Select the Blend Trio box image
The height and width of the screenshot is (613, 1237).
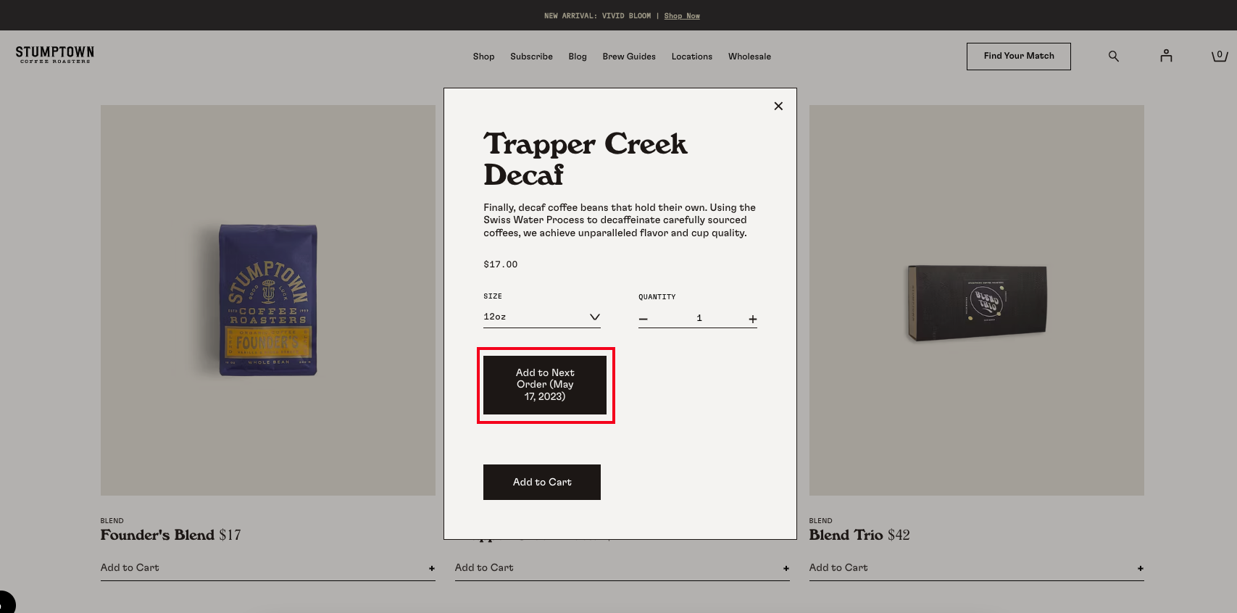point(977,301)
